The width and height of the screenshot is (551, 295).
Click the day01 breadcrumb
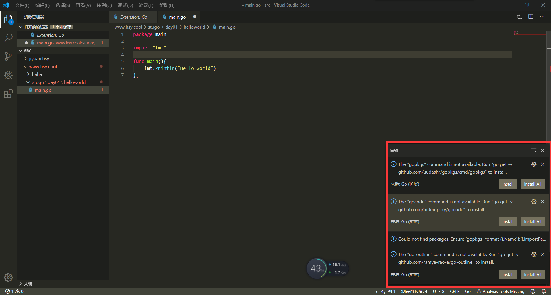click(171, 27)
